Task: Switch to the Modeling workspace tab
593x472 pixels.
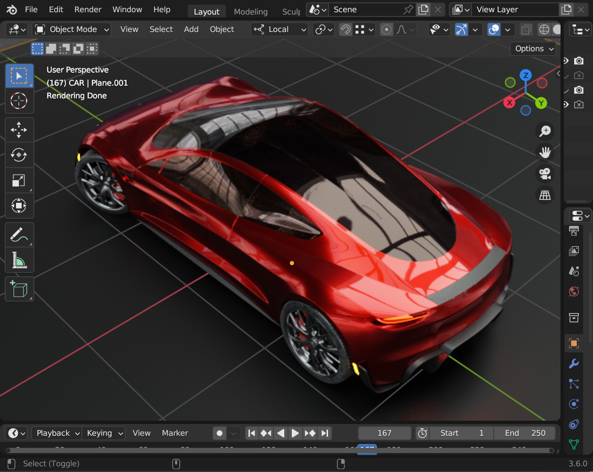Action: pyautogui.click(x=250, y=11)
